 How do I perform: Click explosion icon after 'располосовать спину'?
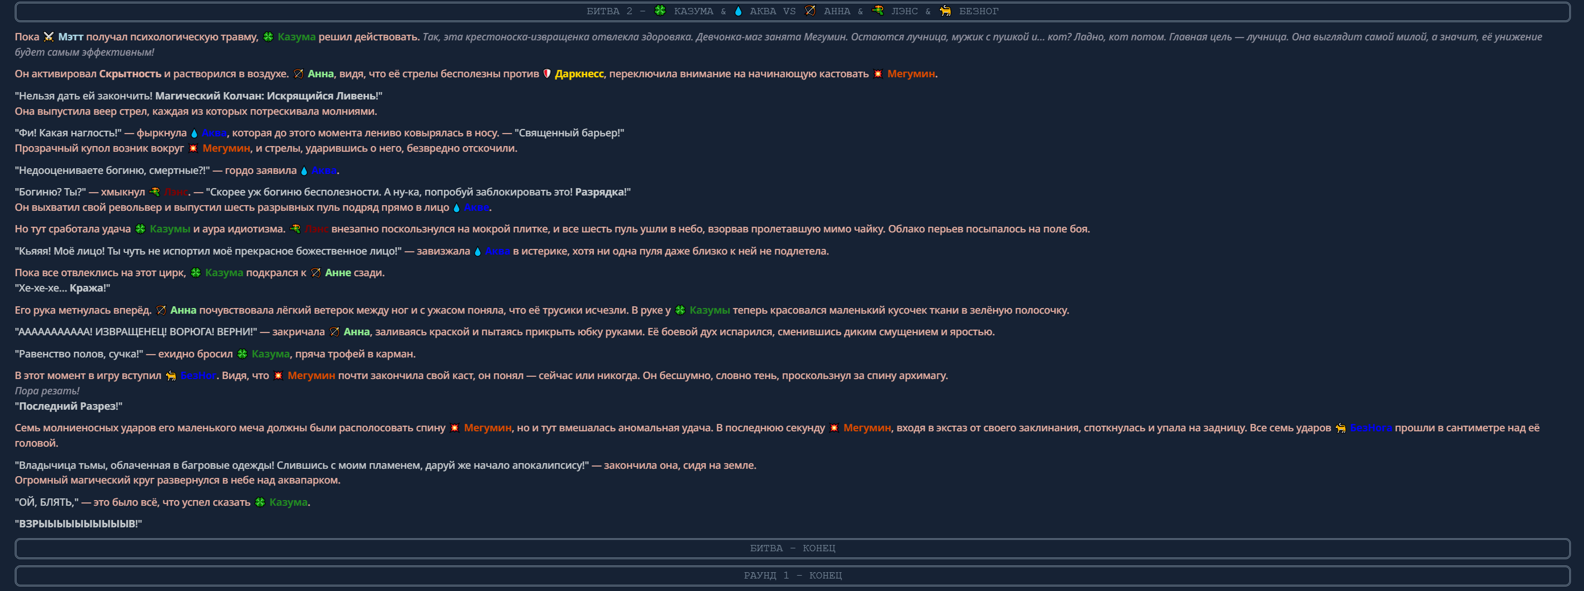[455, 427]
